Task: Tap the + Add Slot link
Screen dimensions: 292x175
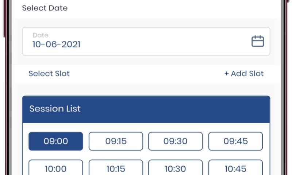Action: (244, 74)
